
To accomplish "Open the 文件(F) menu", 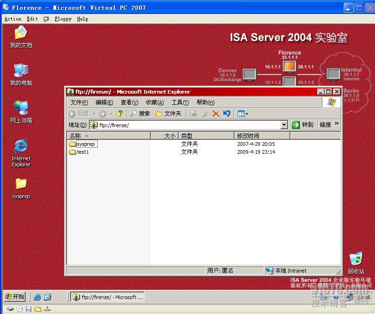I will coord(79,102).
